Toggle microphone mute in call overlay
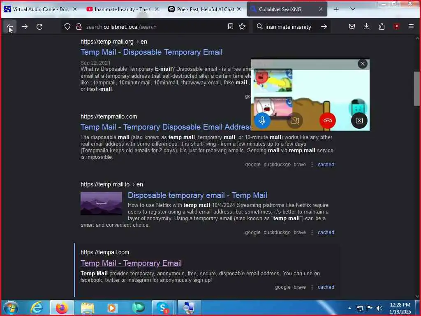 [262, 121]
